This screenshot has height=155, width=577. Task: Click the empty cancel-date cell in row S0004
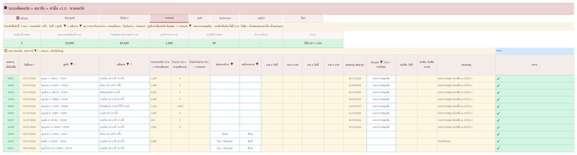pyautogui.click(x=406, y=99)
